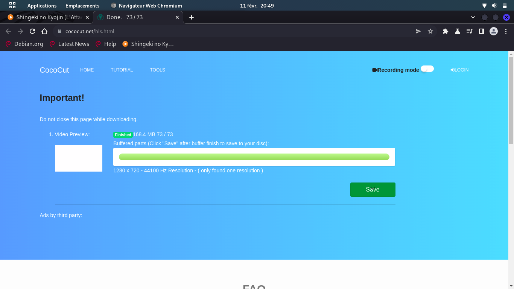The image size is (514, 289).
Task: Open a new browser tab
Action: (x=192, y=17)
